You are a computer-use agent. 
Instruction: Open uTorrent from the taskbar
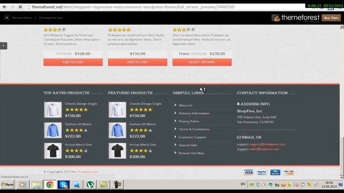click(90, 184)
